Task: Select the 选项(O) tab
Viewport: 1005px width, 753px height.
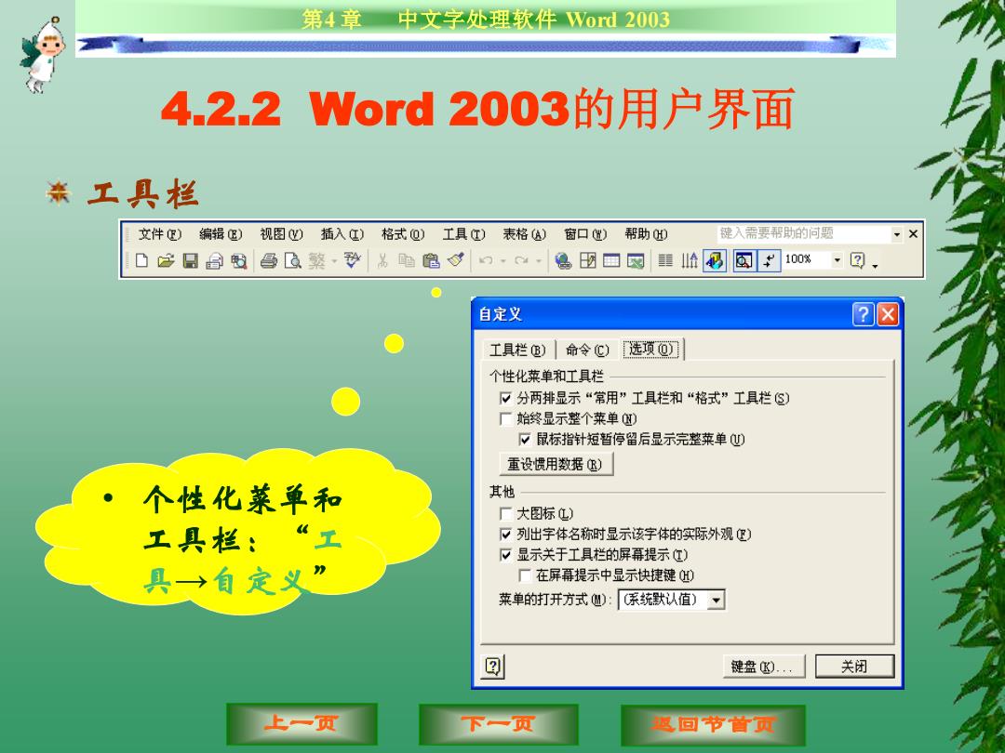Action: (x=651, y=349)
